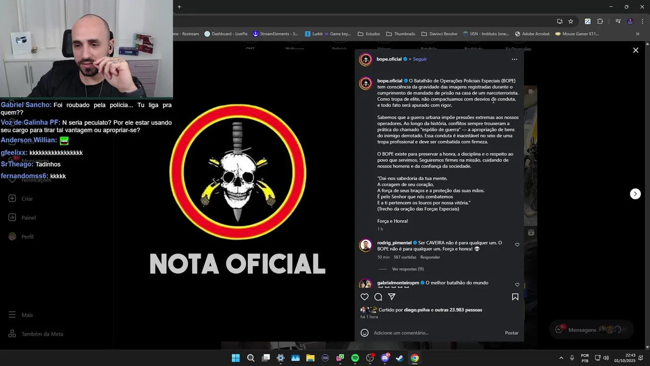Open Também da Meta in the sidebar
Image resolution: width=650 pixels, height=366 pixels.
[x=36, y=334]
